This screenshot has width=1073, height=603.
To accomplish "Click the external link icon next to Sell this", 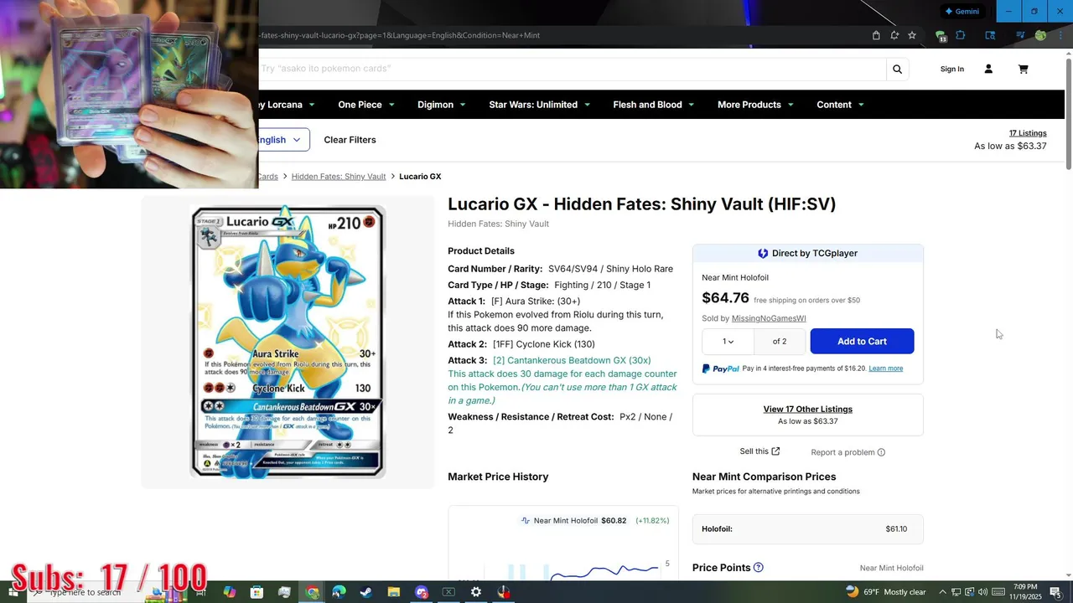I will (x=775, y=451).
